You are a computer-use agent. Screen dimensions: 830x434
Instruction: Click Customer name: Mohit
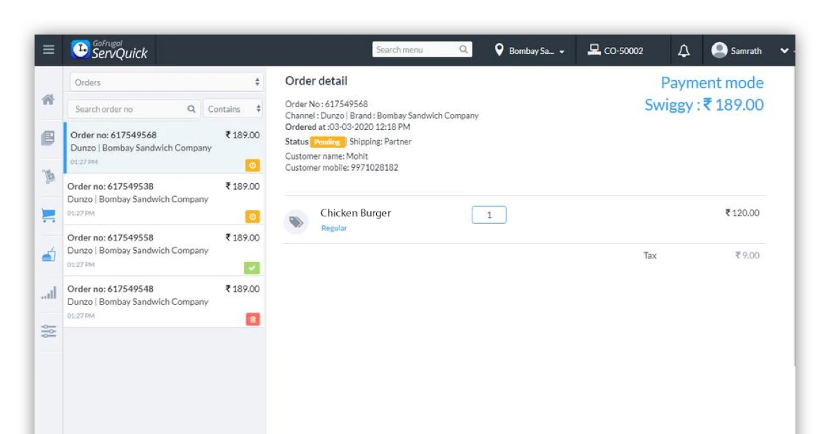click(326, 156)
